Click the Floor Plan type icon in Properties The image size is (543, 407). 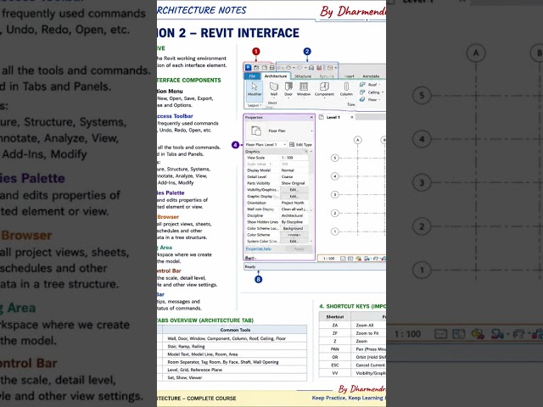[256, 131]
